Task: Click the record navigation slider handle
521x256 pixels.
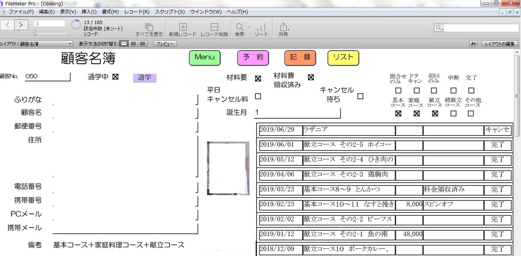Action: [x=35, y=33]
